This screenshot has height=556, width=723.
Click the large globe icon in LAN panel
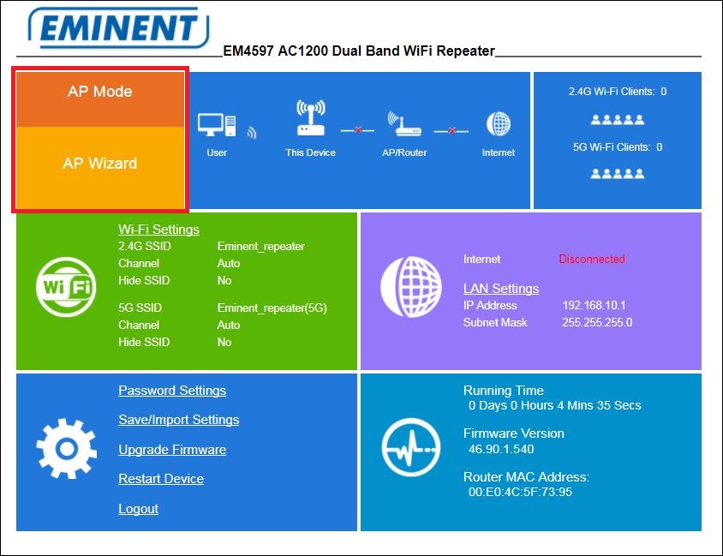pyautogui.click(x=411, y=287)
